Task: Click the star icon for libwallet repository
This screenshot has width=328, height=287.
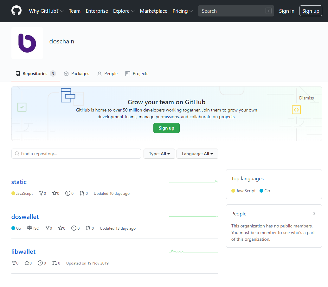Action: click(27, 263)
